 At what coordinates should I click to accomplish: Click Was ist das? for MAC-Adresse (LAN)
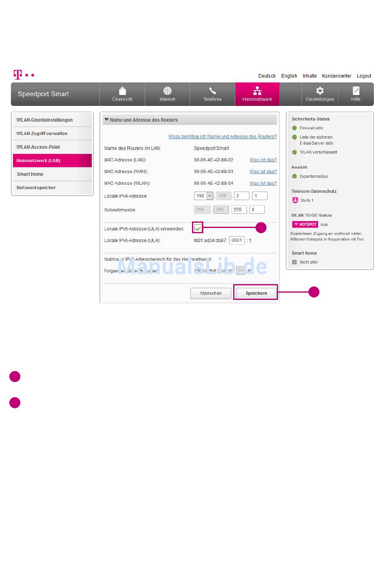point(263,160)
